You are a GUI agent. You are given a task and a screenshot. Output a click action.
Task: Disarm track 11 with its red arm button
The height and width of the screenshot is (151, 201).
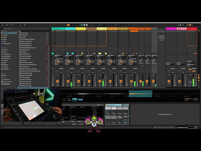131,86
